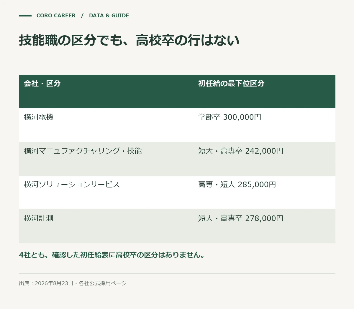The image size is (354, 309).
Task: Click the value 学部卒 300,000円
Action: pyautogui.click(x=230, y=117)
